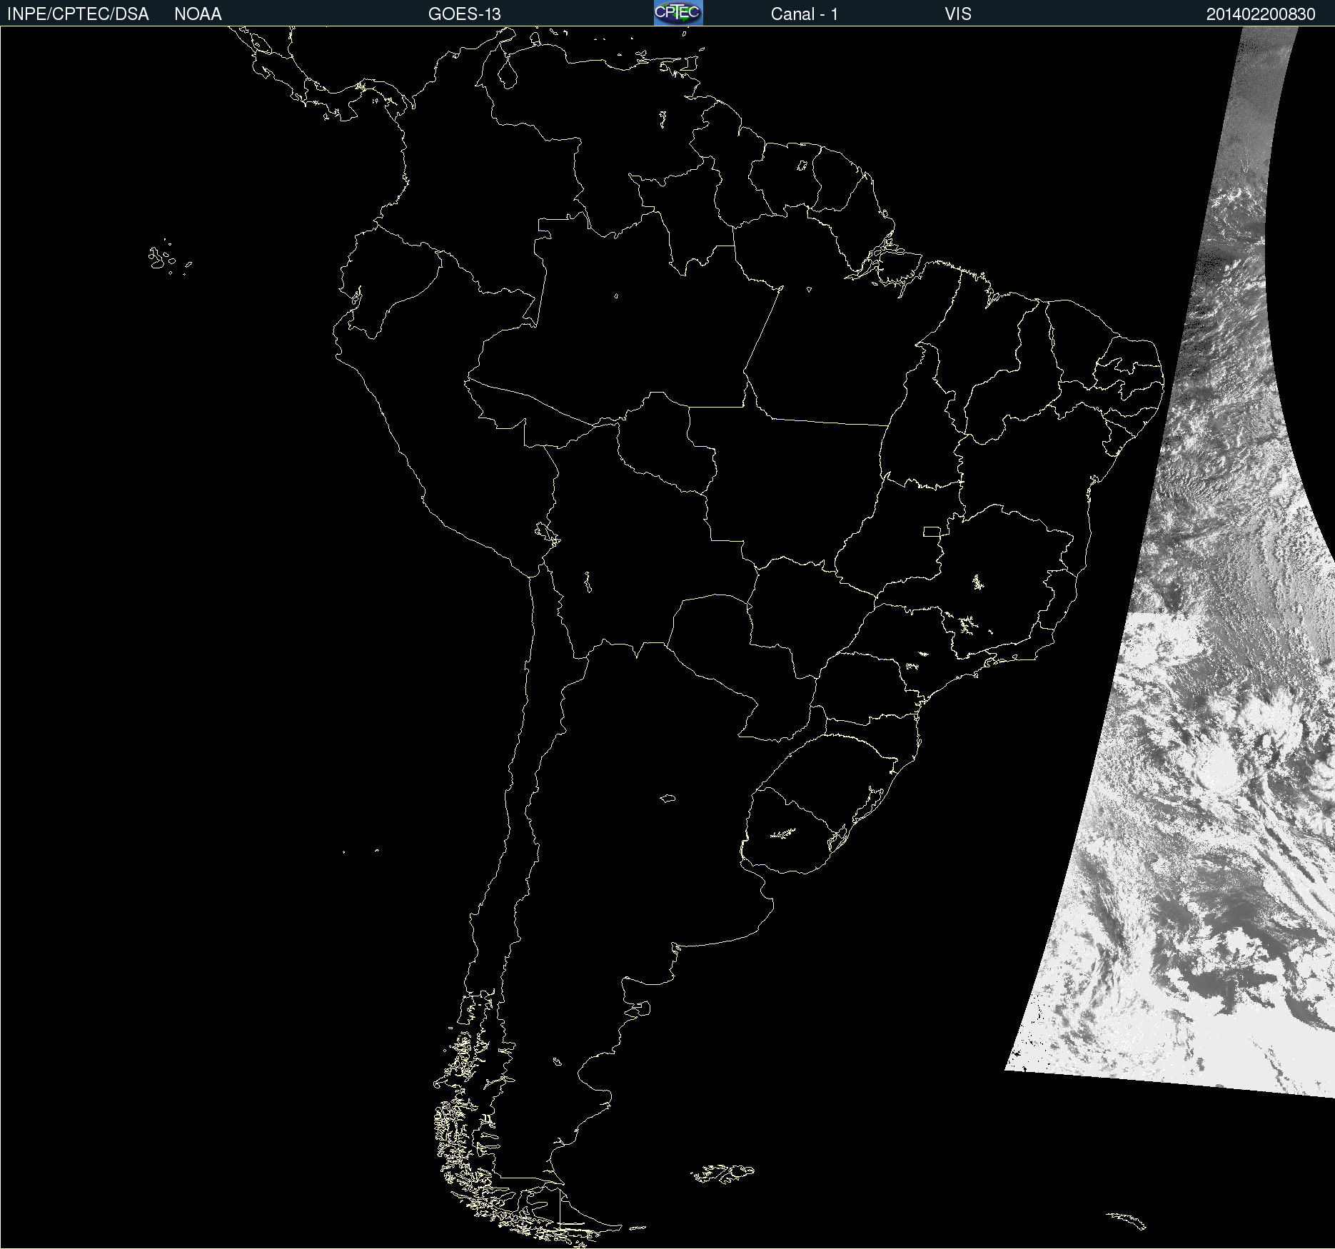Click the VIS channel label

tap(958, 14)
